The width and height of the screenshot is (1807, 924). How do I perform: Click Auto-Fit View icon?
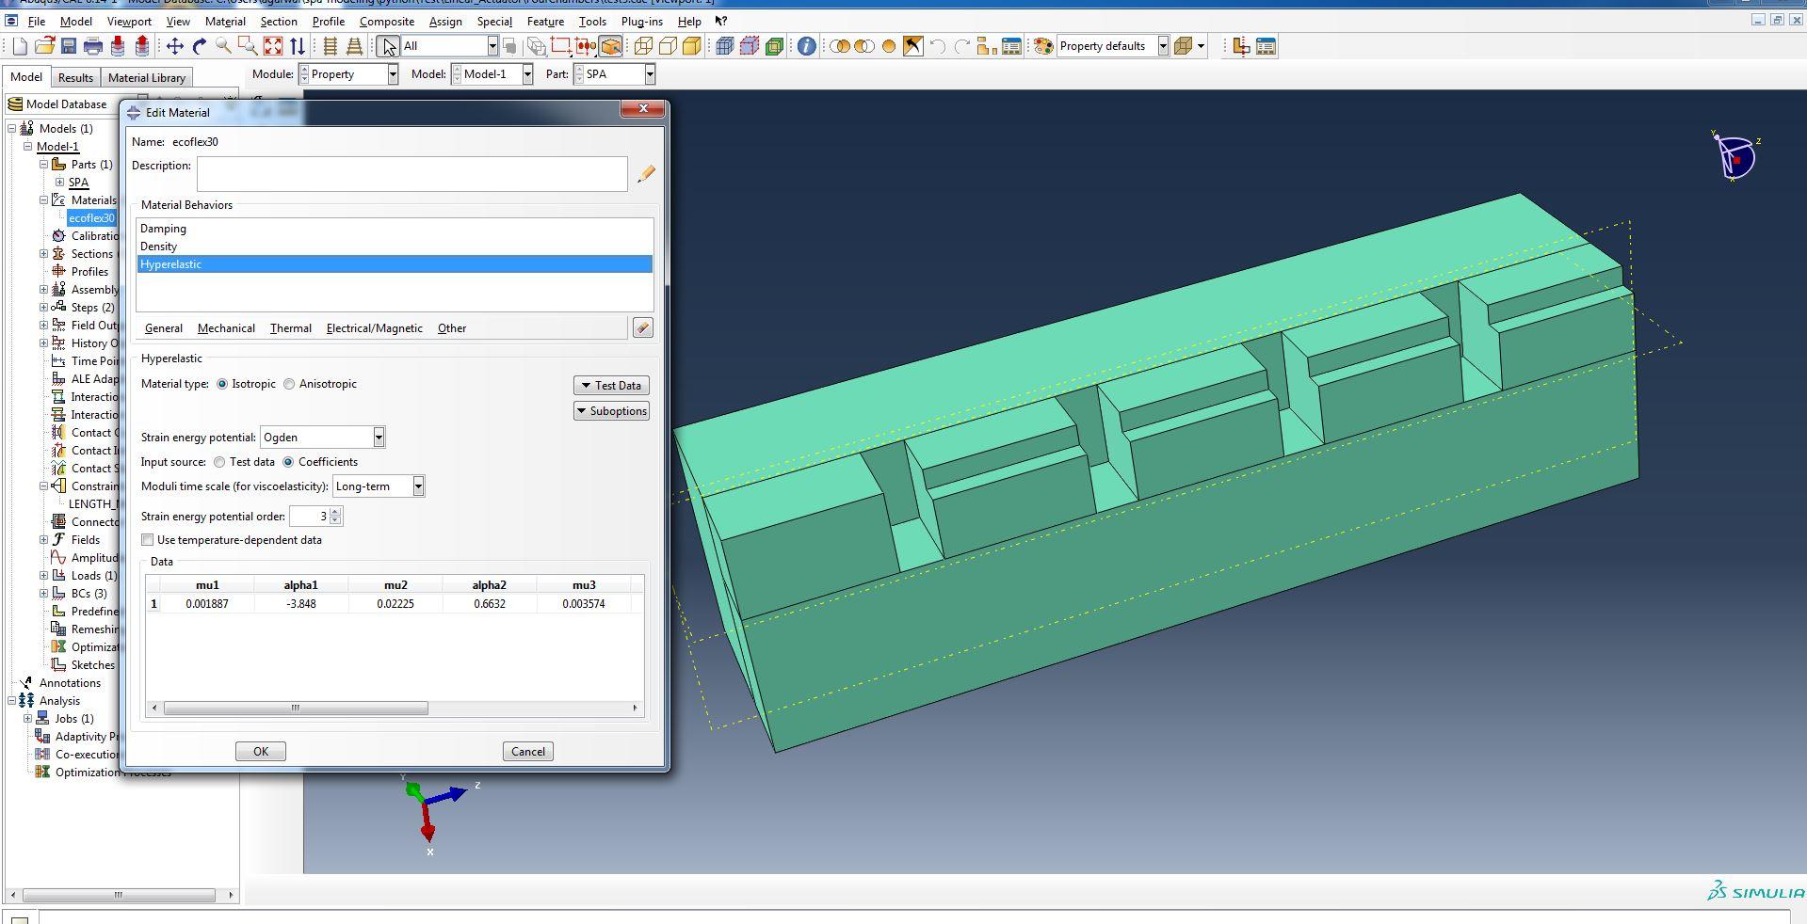tap(273, 46)
